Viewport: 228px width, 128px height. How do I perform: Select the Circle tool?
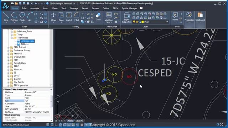tap(22, 17)
